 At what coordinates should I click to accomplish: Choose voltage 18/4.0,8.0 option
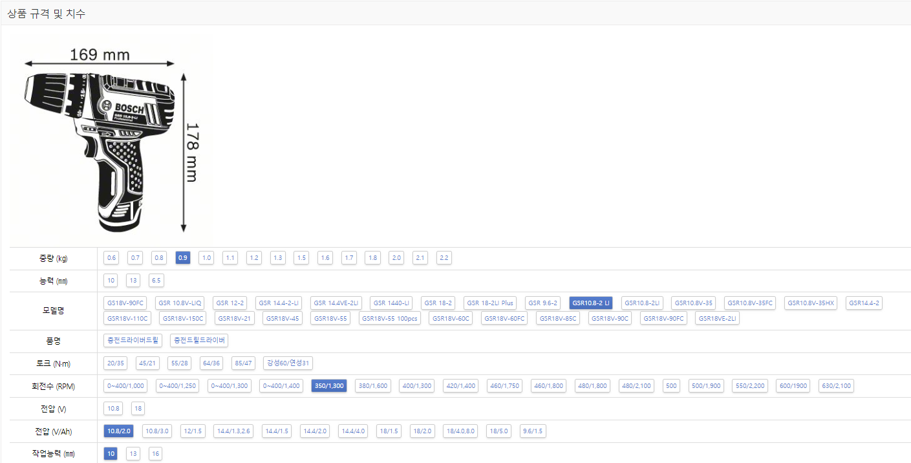pyautogui.click(x=460, y=431)
